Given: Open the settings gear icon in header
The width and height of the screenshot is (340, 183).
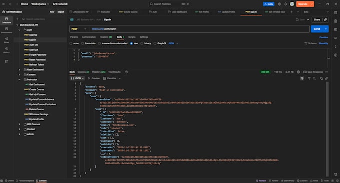Looking at the screenshot, I should click(279, 4).
